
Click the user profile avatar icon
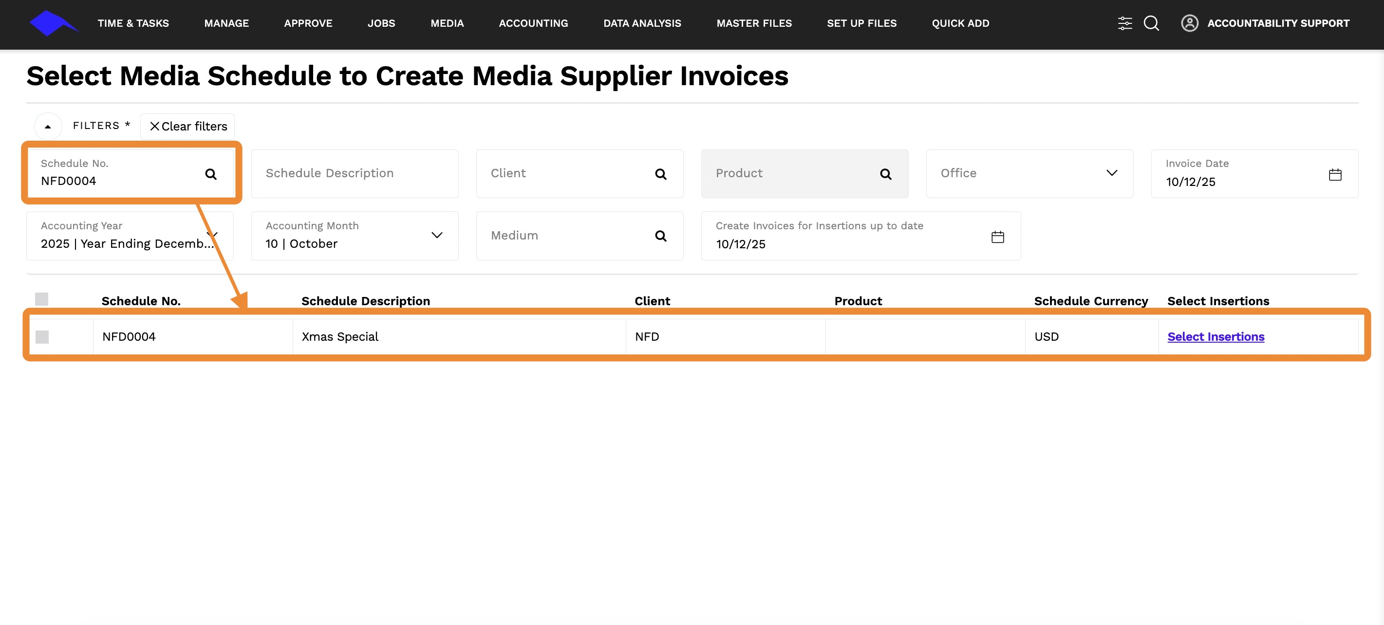(x=1189, y=23)
